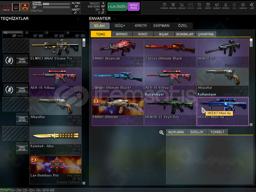Select EM4A1 Ultimate EX weapon

pyautogui.click(x=118, y=111)
